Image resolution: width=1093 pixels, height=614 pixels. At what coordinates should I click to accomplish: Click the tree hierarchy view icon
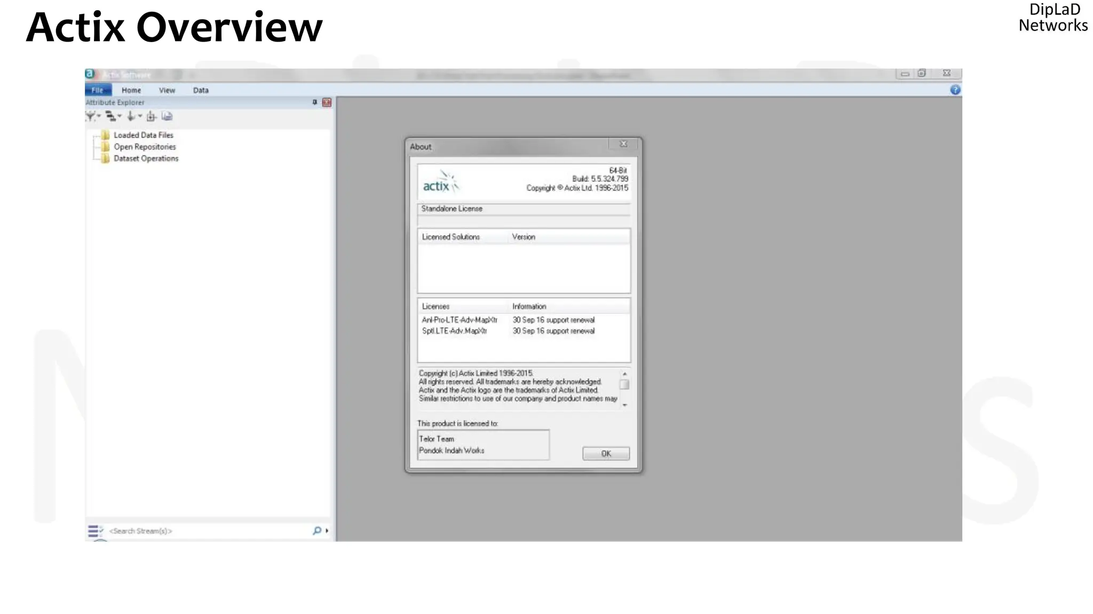tap(110, 116)
